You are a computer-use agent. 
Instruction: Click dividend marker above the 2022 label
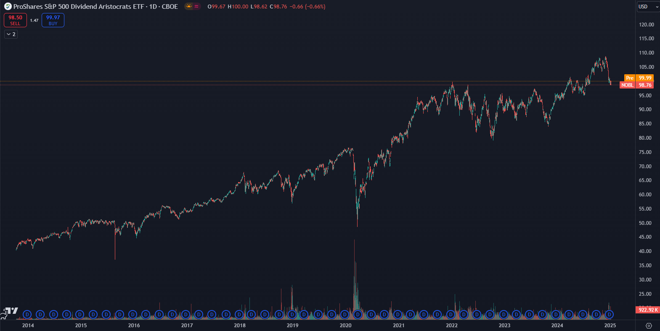point(451,314)
